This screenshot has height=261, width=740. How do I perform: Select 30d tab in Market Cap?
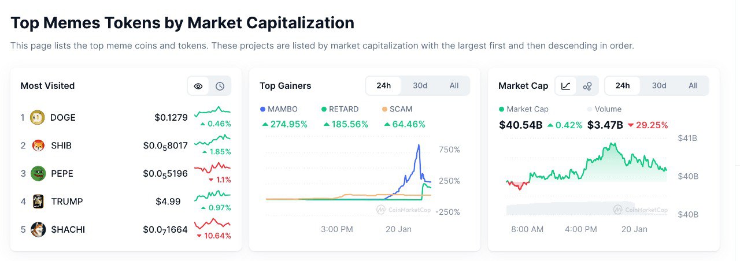point(659,85)
